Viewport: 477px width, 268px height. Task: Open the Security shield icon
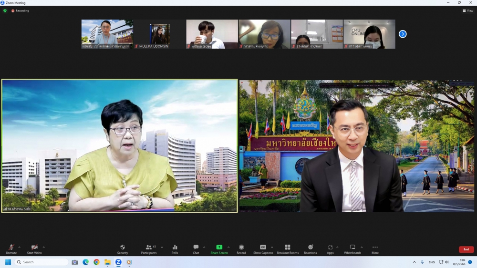pyautogui.click(x=123, y=247)
